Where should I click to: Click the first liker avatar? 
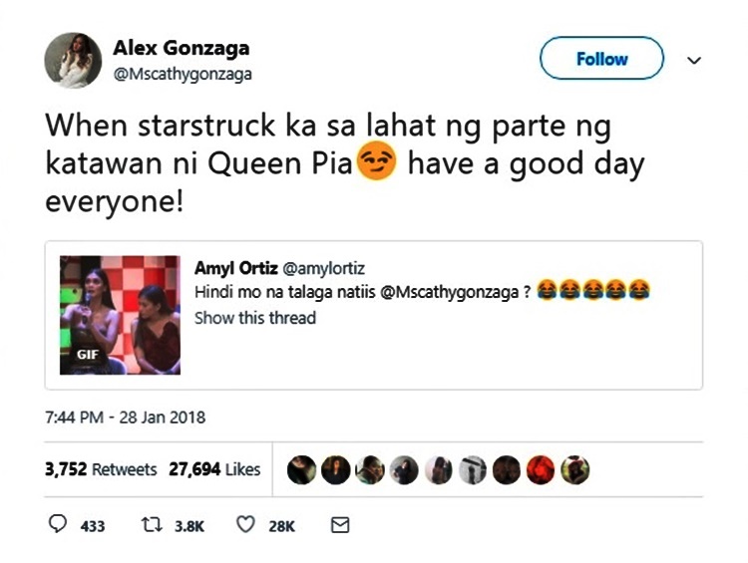coord(301,470)
